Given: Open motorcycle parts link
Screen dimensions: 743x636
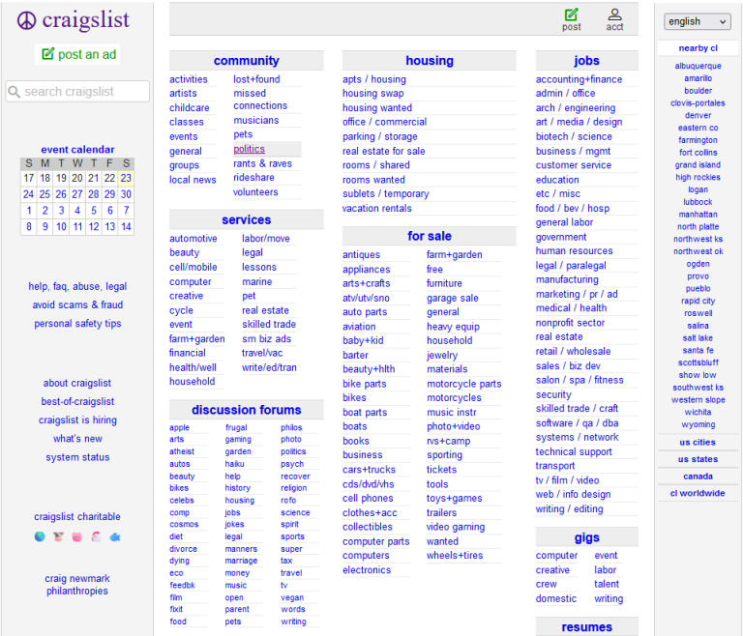Looking at the screenshot, I should pos(464,384).
